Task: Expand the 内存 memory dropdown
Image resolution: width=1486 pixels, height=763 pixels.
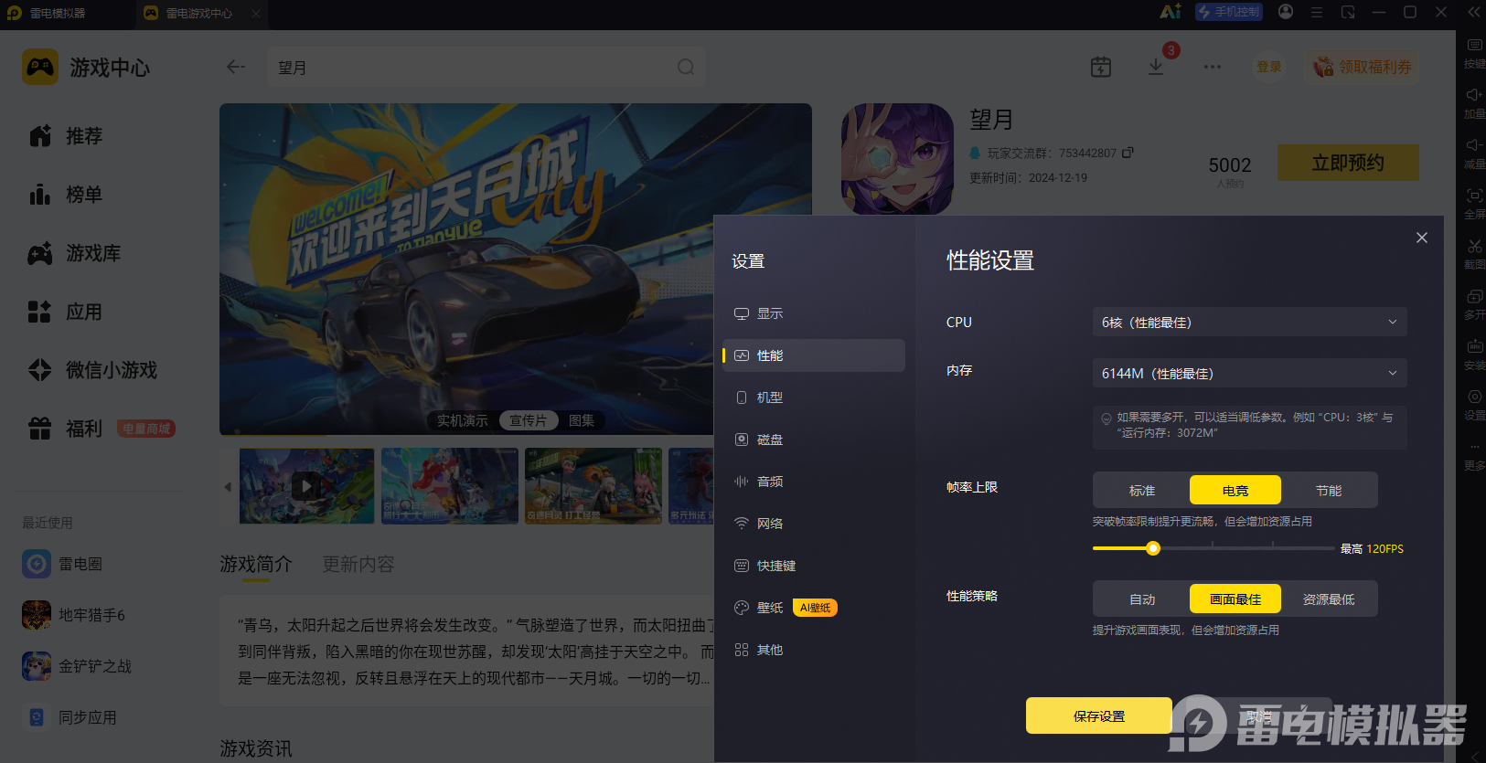Action: click(x=1249, y=373)
